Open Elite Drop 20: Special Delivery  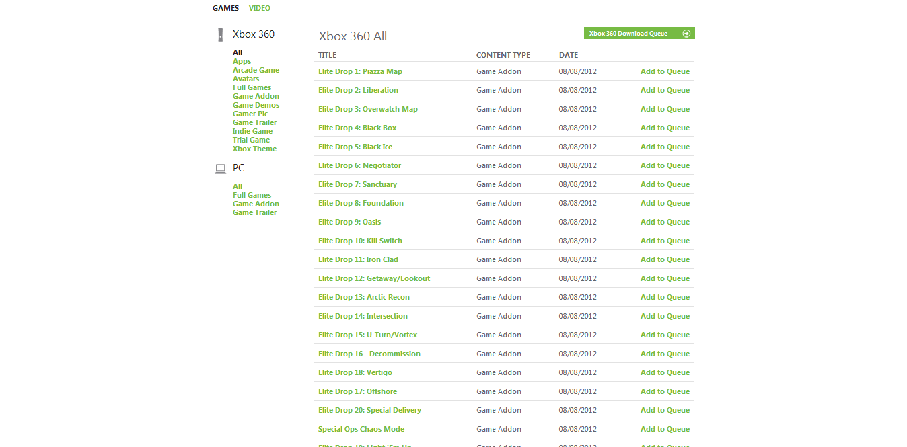[x=369, y=410]
